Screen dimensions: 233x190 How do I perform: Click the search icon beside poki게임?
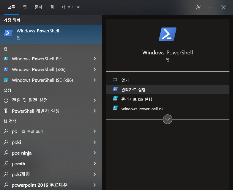click(6, 174)
